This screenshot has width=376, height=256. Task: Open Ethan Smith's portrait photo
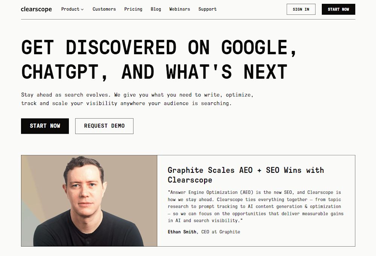click(89, 201)
